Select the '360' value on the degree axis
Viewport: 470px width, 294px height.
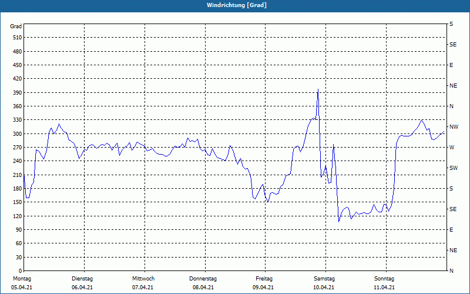pyautogui.click(x=18, y=106)
